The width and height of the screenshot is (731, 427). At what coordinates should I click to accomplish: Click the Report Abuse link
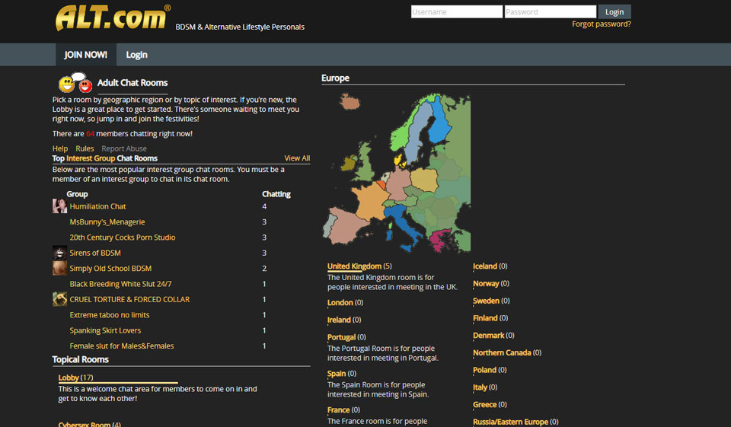tap(124, 148)
